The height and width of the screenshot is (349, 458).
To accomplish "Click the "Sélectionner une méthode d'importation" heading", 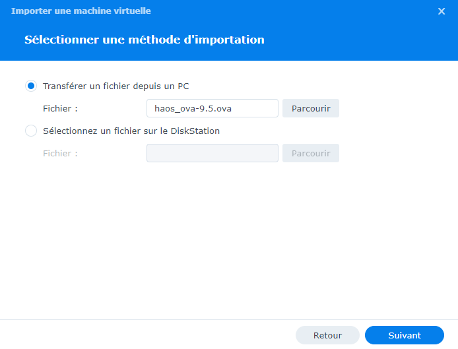I will [x=144, y=40].
